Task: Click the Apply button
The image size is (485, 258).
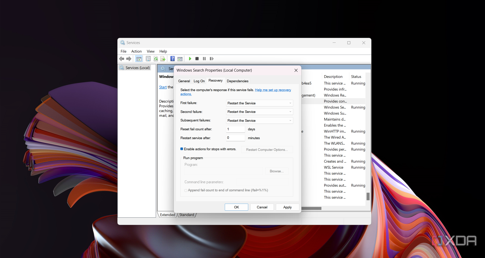Action: pos(287,207)
